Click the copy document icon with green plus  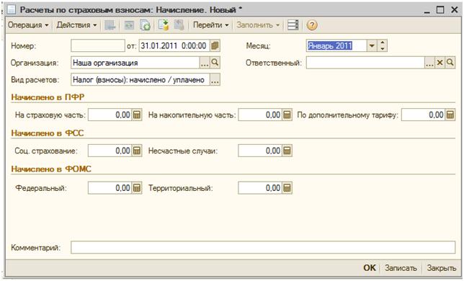pos(145,25)
